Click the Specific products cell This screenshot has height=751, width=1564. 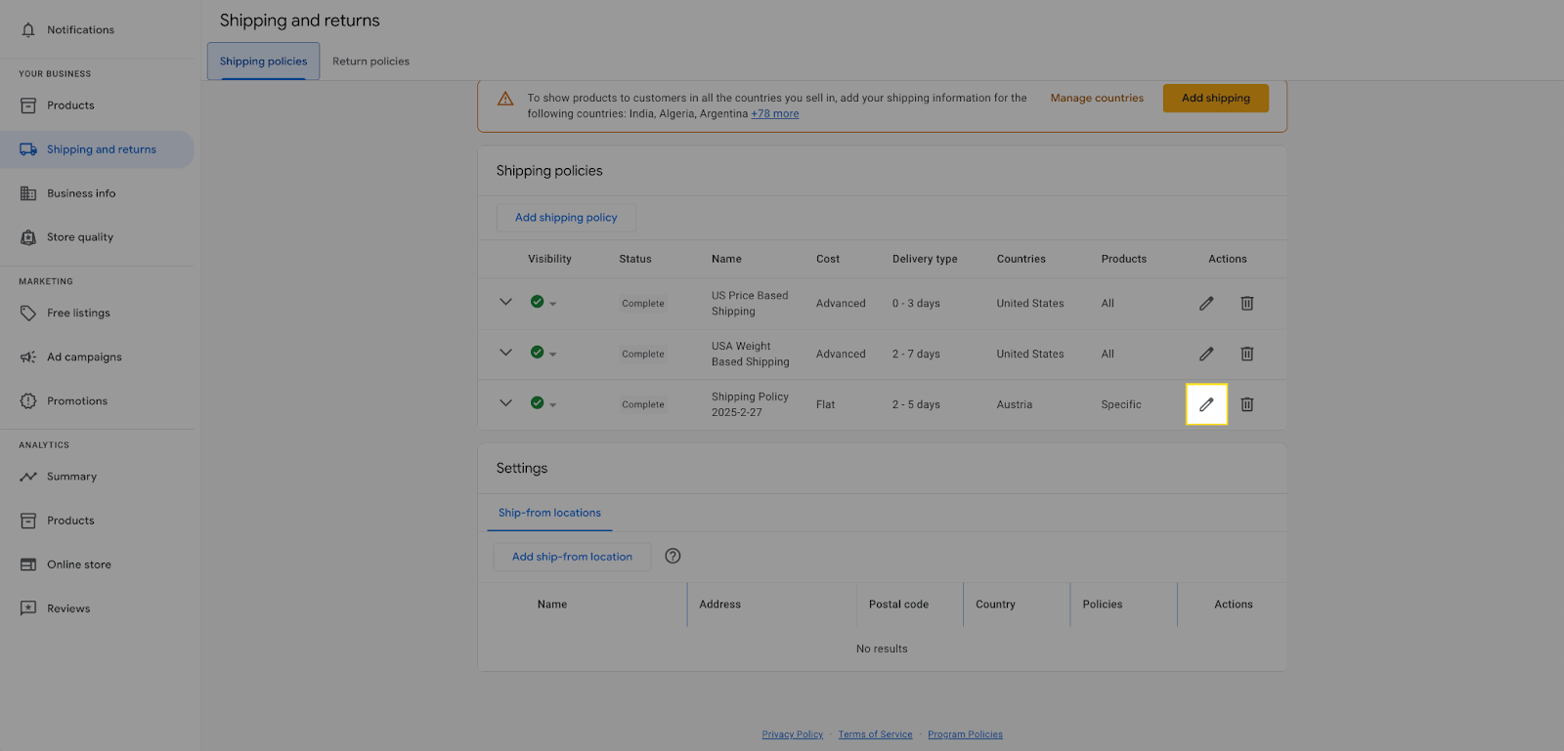point(1121,404)
